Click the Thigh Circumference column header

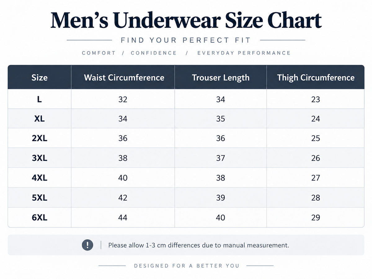(316, 77)
